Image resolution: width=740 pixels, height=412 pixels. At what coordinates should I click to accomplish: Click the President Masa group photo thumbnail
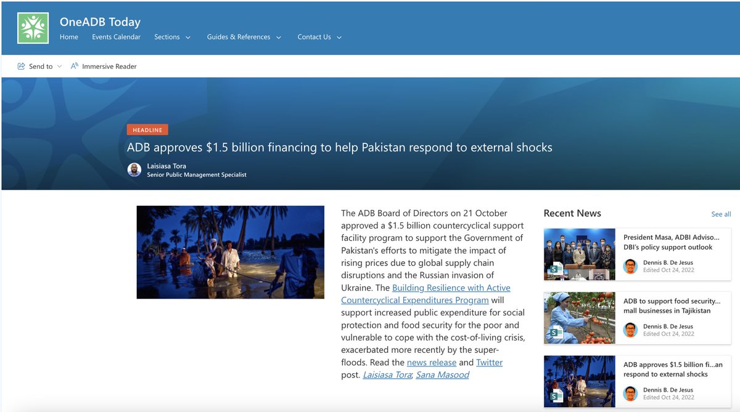coord(580,254)
